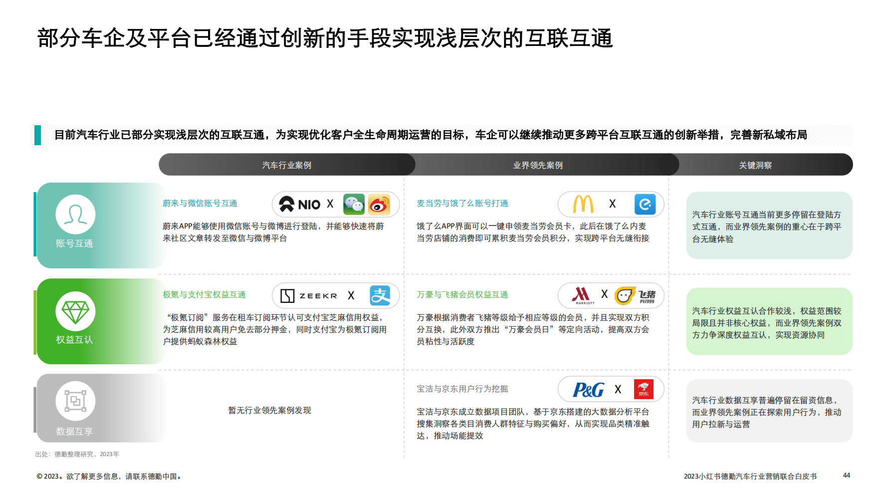Click the NIO logo
This screenshot has height=499, width=887.
point(299,204)
